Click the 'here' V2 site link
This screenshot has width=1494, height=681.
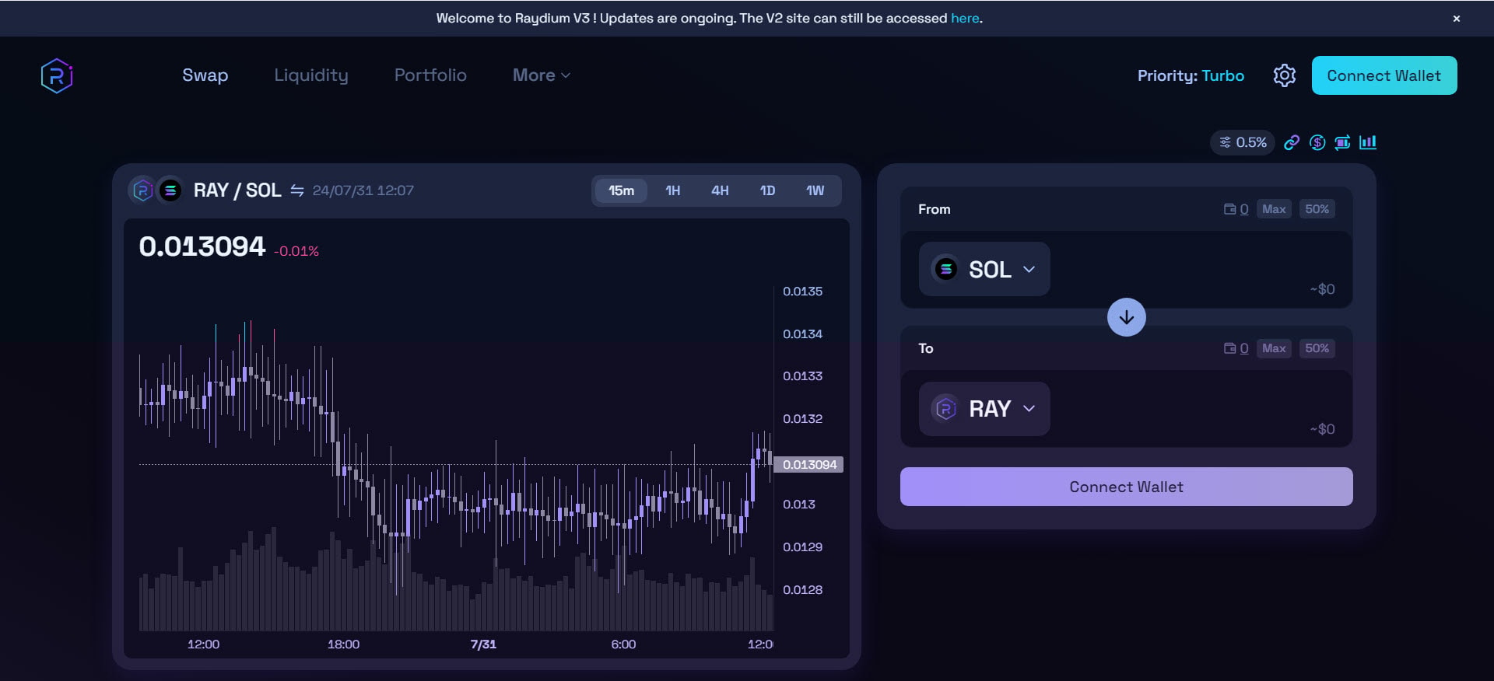(x=965, y=18)
